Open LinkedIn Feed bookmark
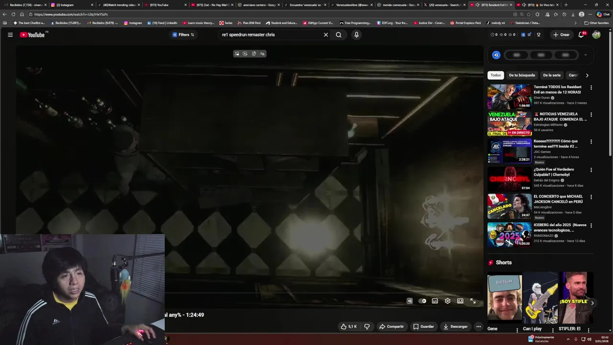 click(162, 23)
